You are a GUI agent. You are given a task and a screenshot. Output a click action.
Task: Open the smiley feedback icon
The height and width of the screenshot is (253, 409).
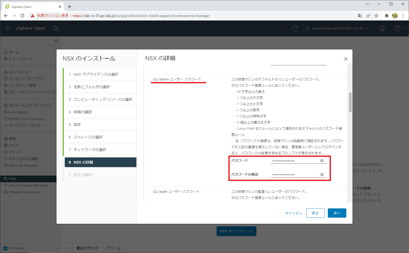click(382, 29)
